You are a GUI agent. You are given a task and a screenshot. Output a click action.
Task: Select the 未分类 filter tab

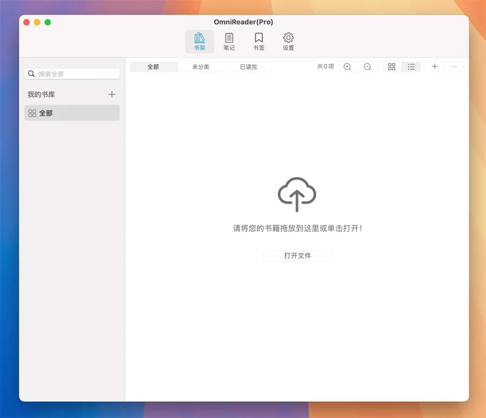point(200,67)
